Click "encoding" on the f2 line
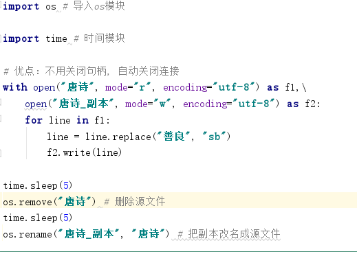357x254 pixels. pos(205,104)
